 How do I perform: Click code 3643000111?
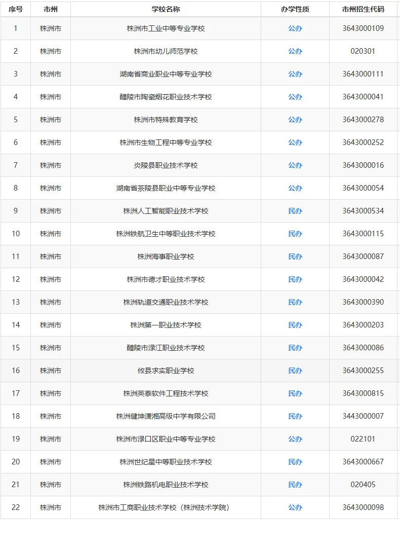363,74
